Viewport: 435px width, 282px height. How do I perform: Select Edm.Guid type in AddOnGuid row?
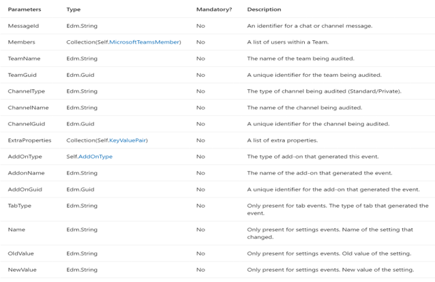pyautogui.click(x=80, y=189)
